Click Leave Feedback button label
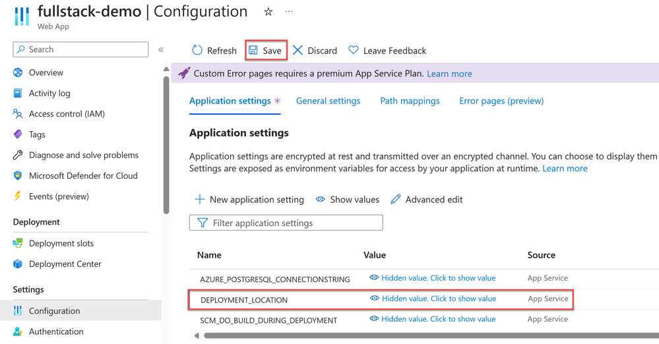Image resolution: width=659 pixels, height=344 pixels. 394,51
